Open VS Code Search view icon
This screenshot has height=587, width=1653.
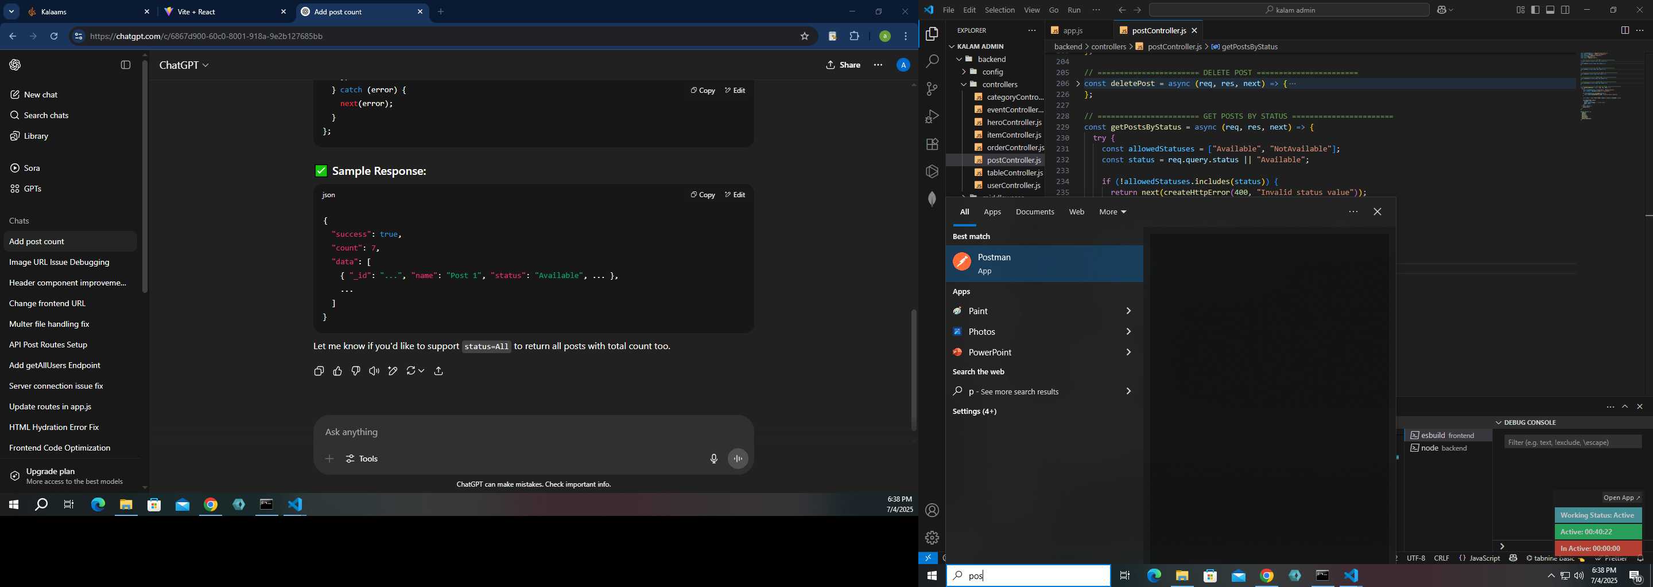932,61
